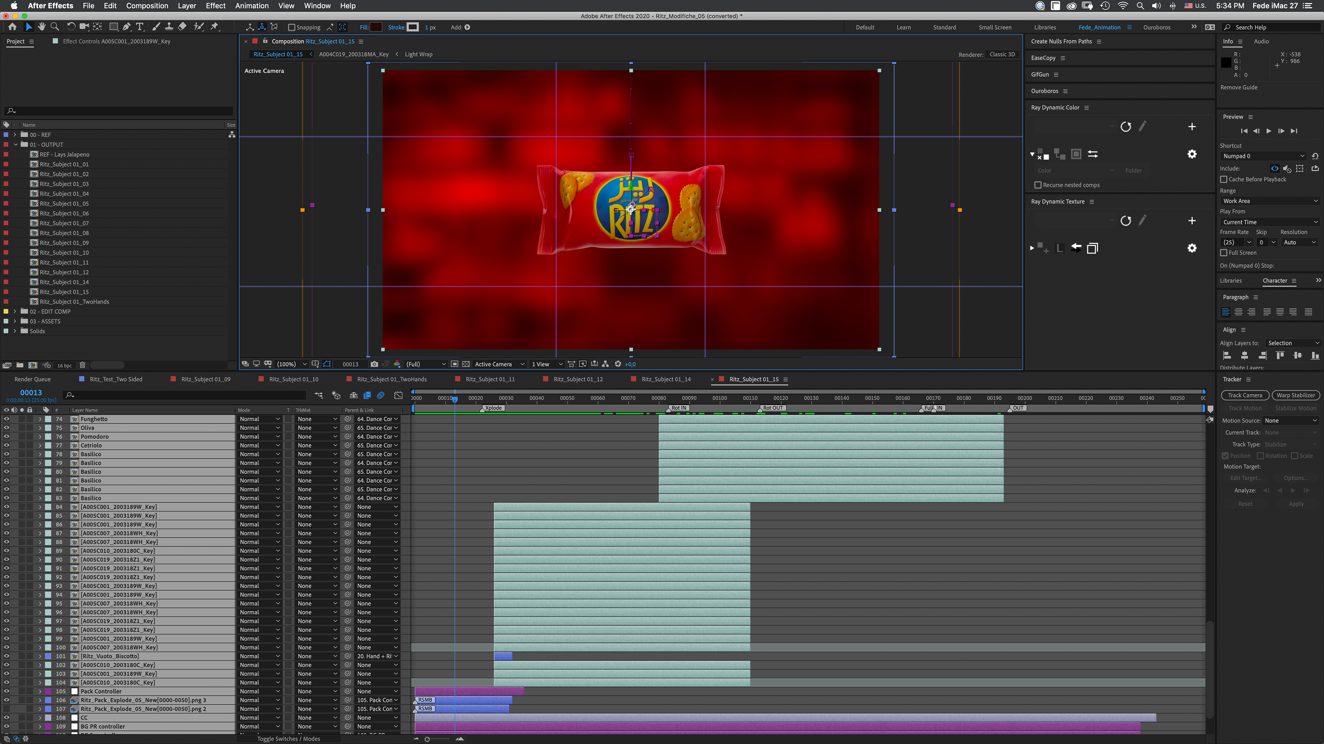Click the align bottom edges icon in Align panel
This screenshot has width=1324, height=744.
[x=1315, y=355]
